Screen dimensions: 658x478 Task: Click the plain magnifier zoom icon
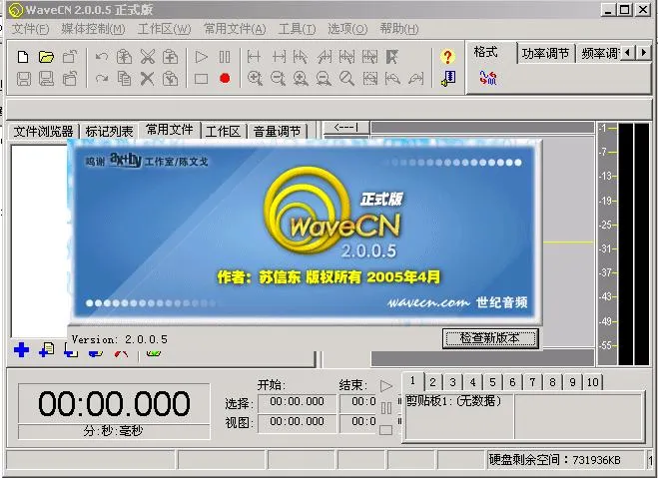pyautogui.click(x=346, y=79)
